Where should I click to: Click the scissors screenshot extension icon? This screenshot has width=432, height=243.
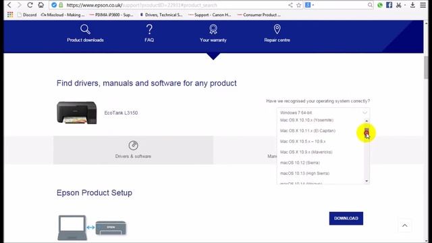click(399, 5)
